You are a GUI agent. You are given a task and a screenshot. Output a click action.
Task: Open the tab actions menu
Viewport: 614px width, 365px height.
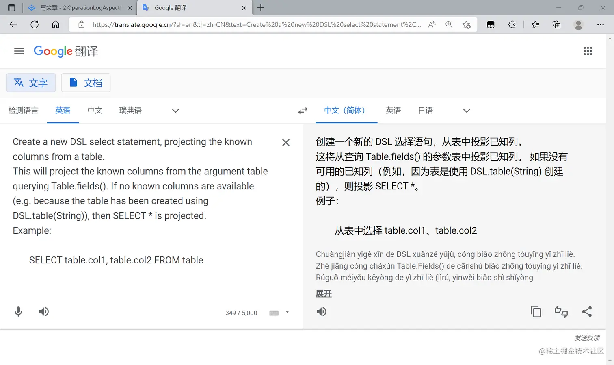click(x=11, y=8)
